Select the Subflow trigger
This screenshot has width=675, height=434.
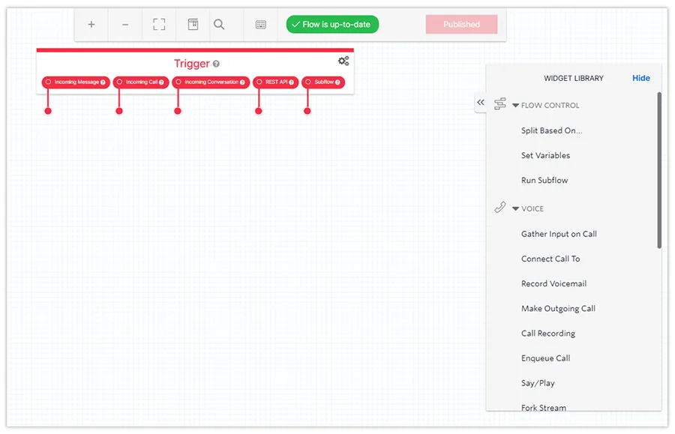323,82
